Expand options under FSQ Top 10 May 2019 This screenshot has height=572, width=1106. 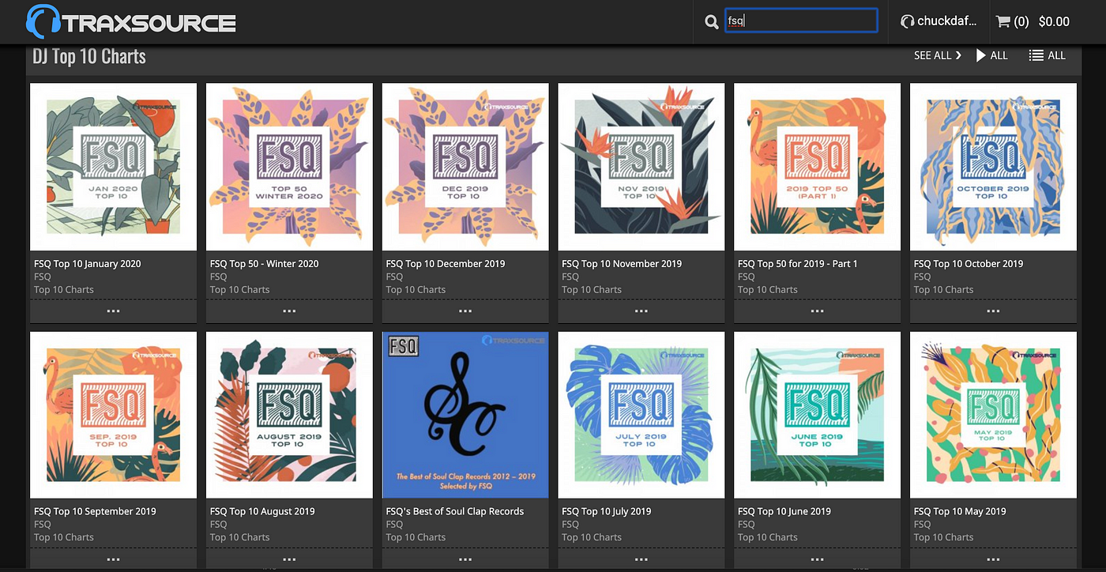pyautogui.click(x=994, y=559)
